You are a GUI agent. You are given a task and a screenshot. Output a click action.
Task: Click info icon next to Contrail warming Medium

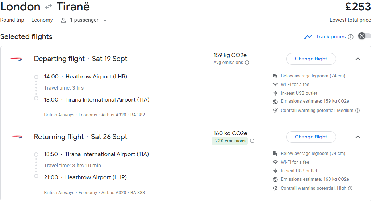[358, 111]
